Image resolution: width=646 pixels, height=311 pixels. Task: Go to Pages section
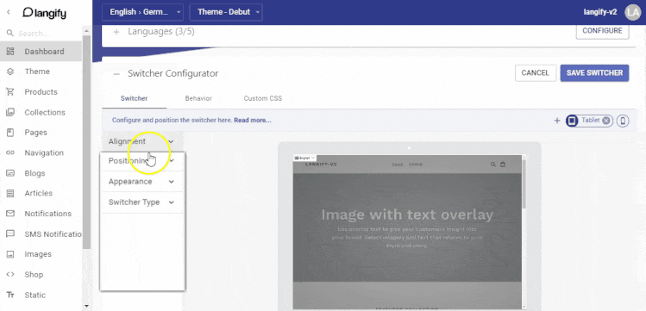click(36, 133)
